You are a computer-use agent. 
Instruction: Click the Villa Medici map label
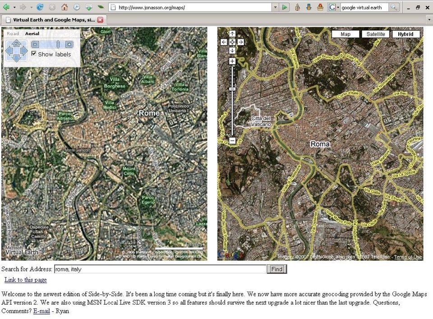[x=109, y=105]
